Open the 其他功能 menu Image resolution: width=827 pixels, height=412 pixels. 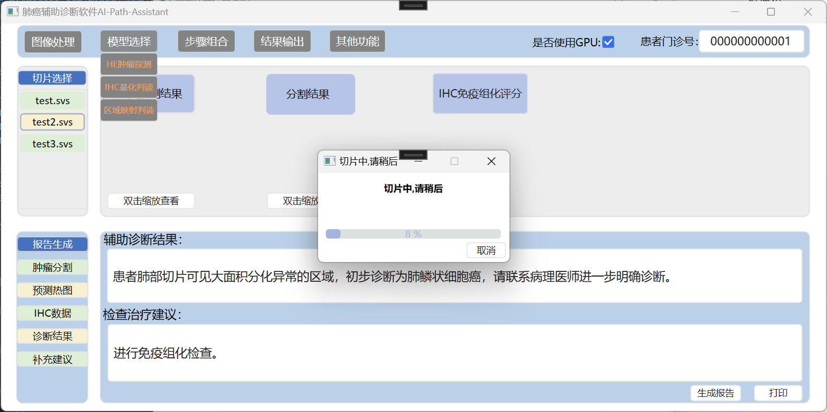[358, 42]
